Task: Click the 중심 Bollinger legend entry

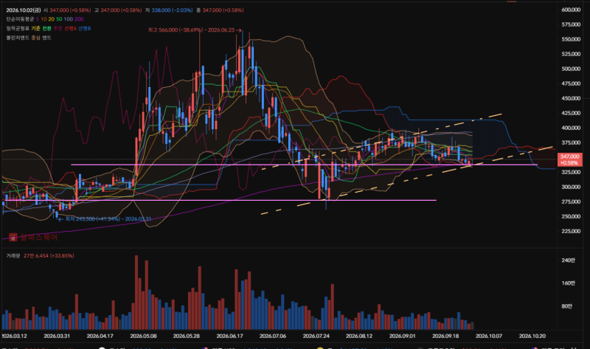Action: 35,38
